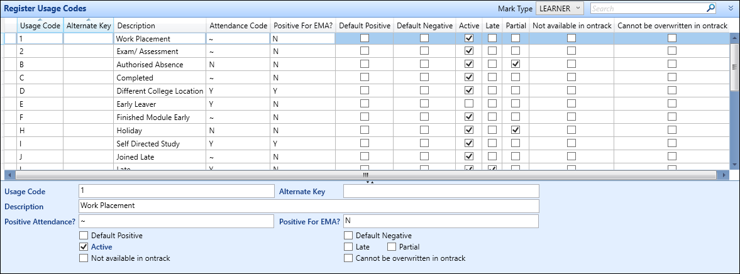Click the Positive For EMA? column header
This screenshot has height=274, width=740.
[x=302, y=26]
